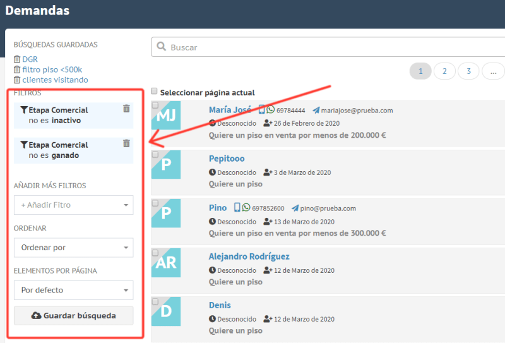
Task: Click into the Buscar search field
Action: 328,47
